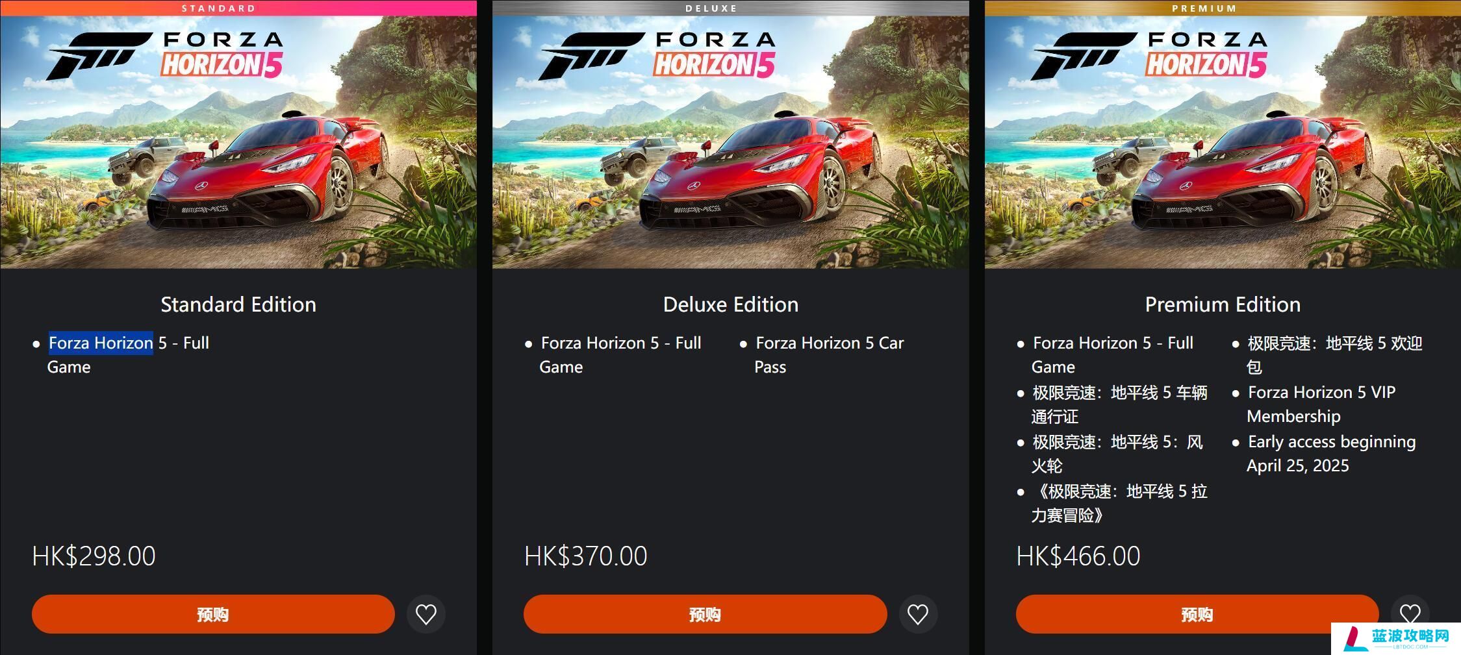1461x655 pixels.
Task: Click the silver DELUXE banner strip
Action: [731, 8]
